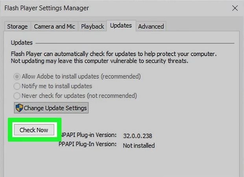Image resolution: width=244 pixels, height=177 pixels.
Task: Click the Check Now button
Action: [34, 130]
